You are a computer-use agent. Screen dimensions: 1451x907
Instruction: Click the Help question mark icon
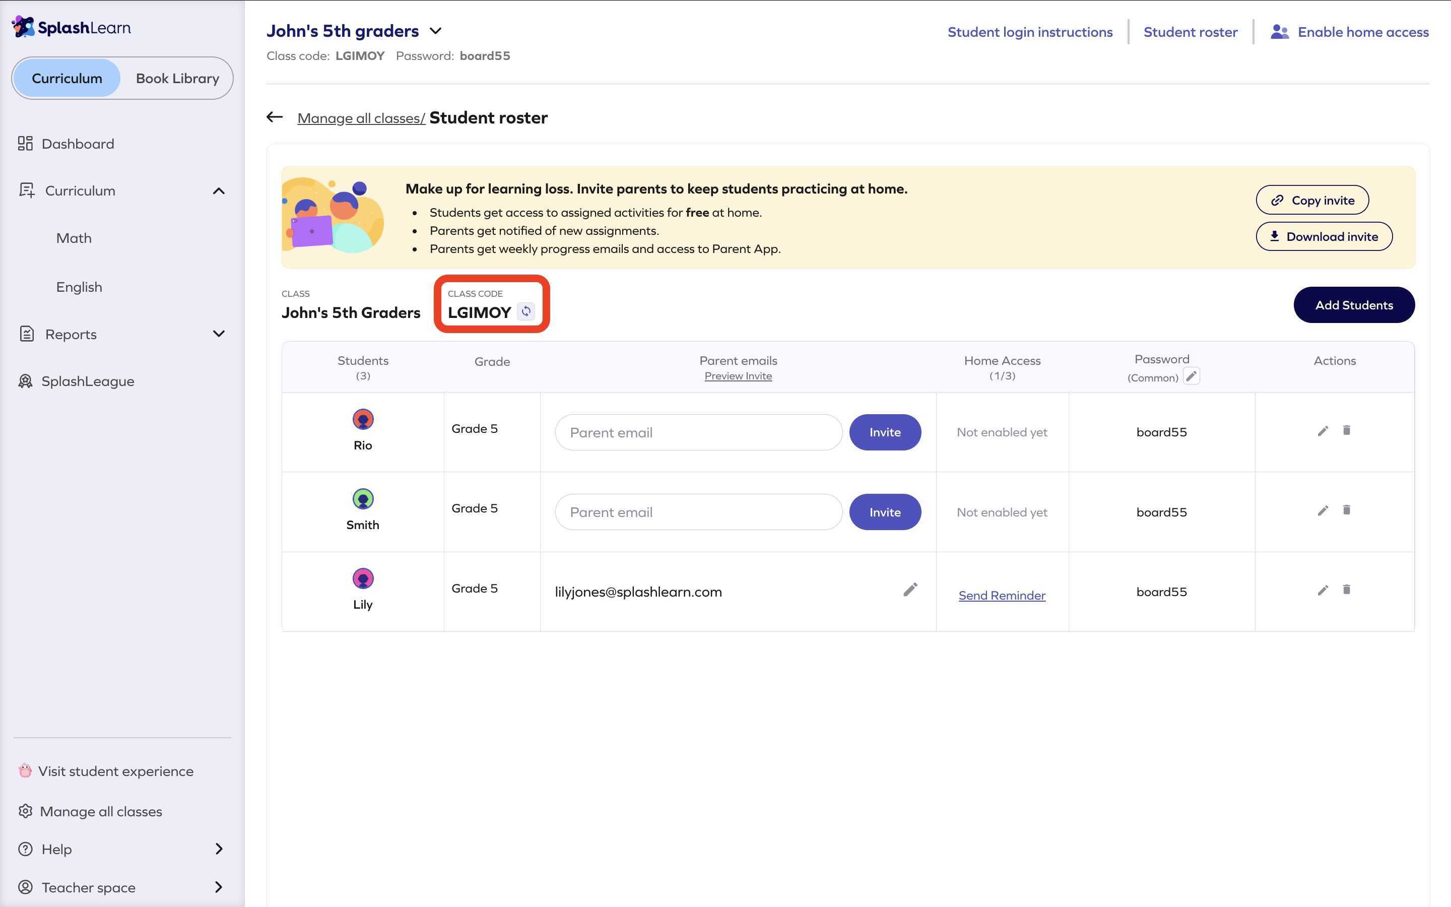point(25,849)
